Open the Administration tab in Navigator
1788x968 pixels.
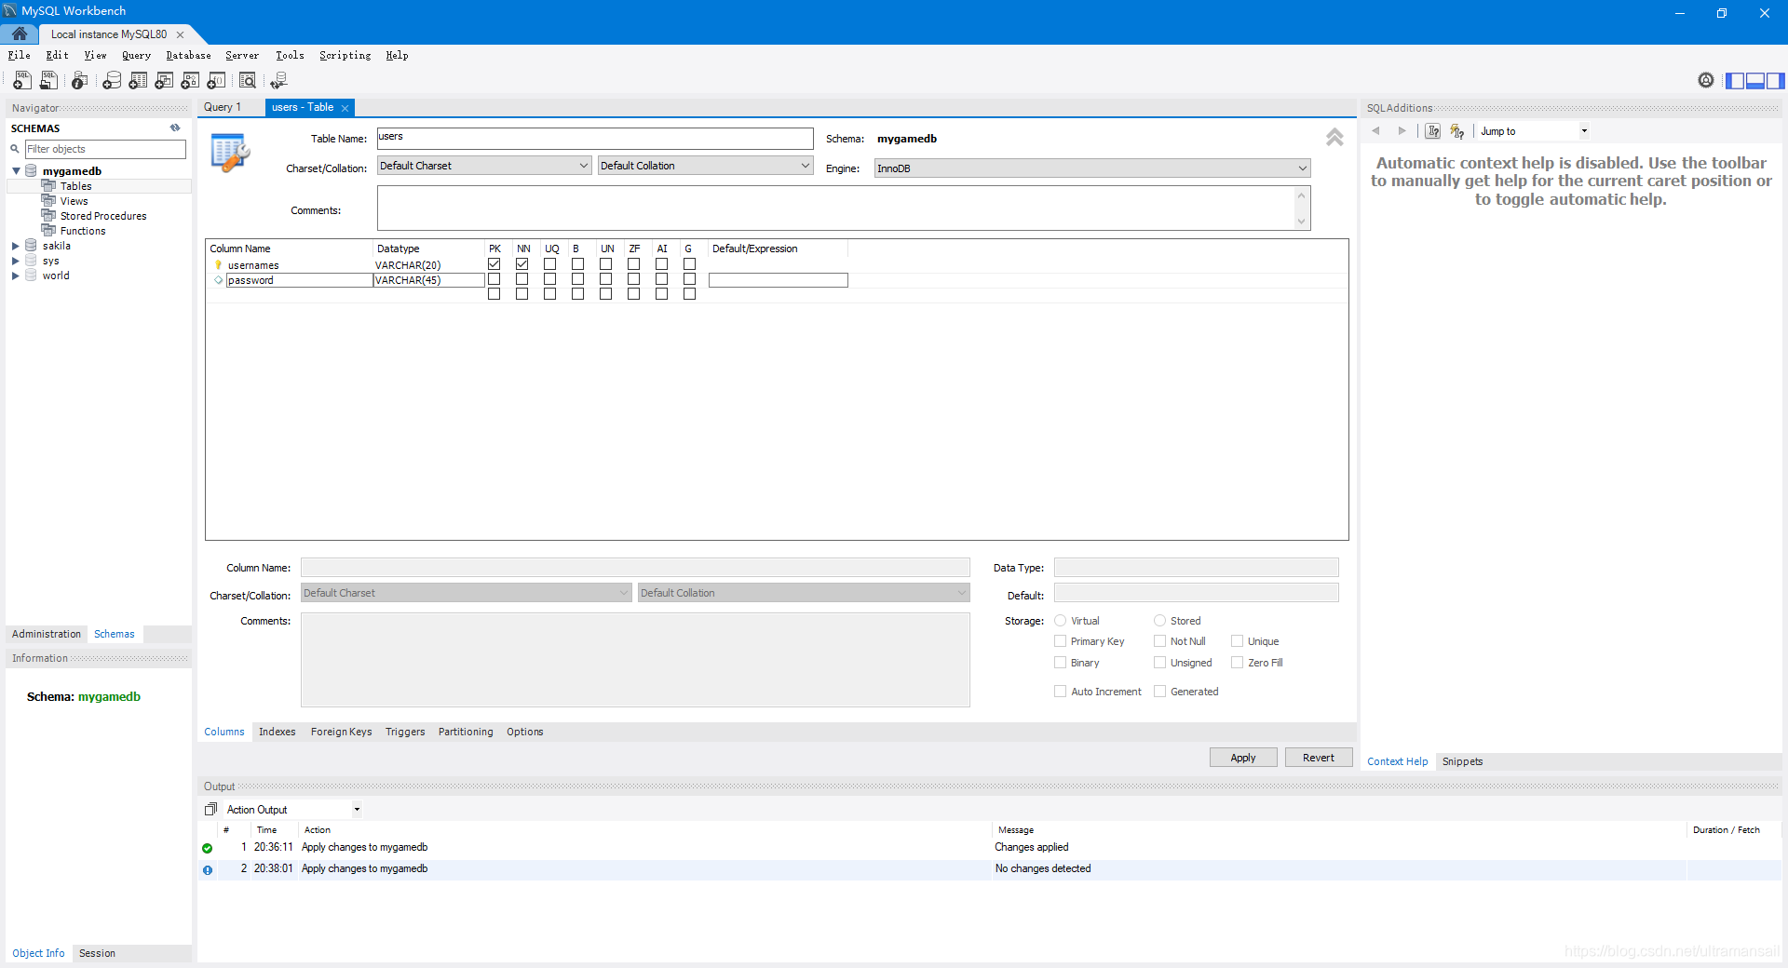tap(47, 634)
